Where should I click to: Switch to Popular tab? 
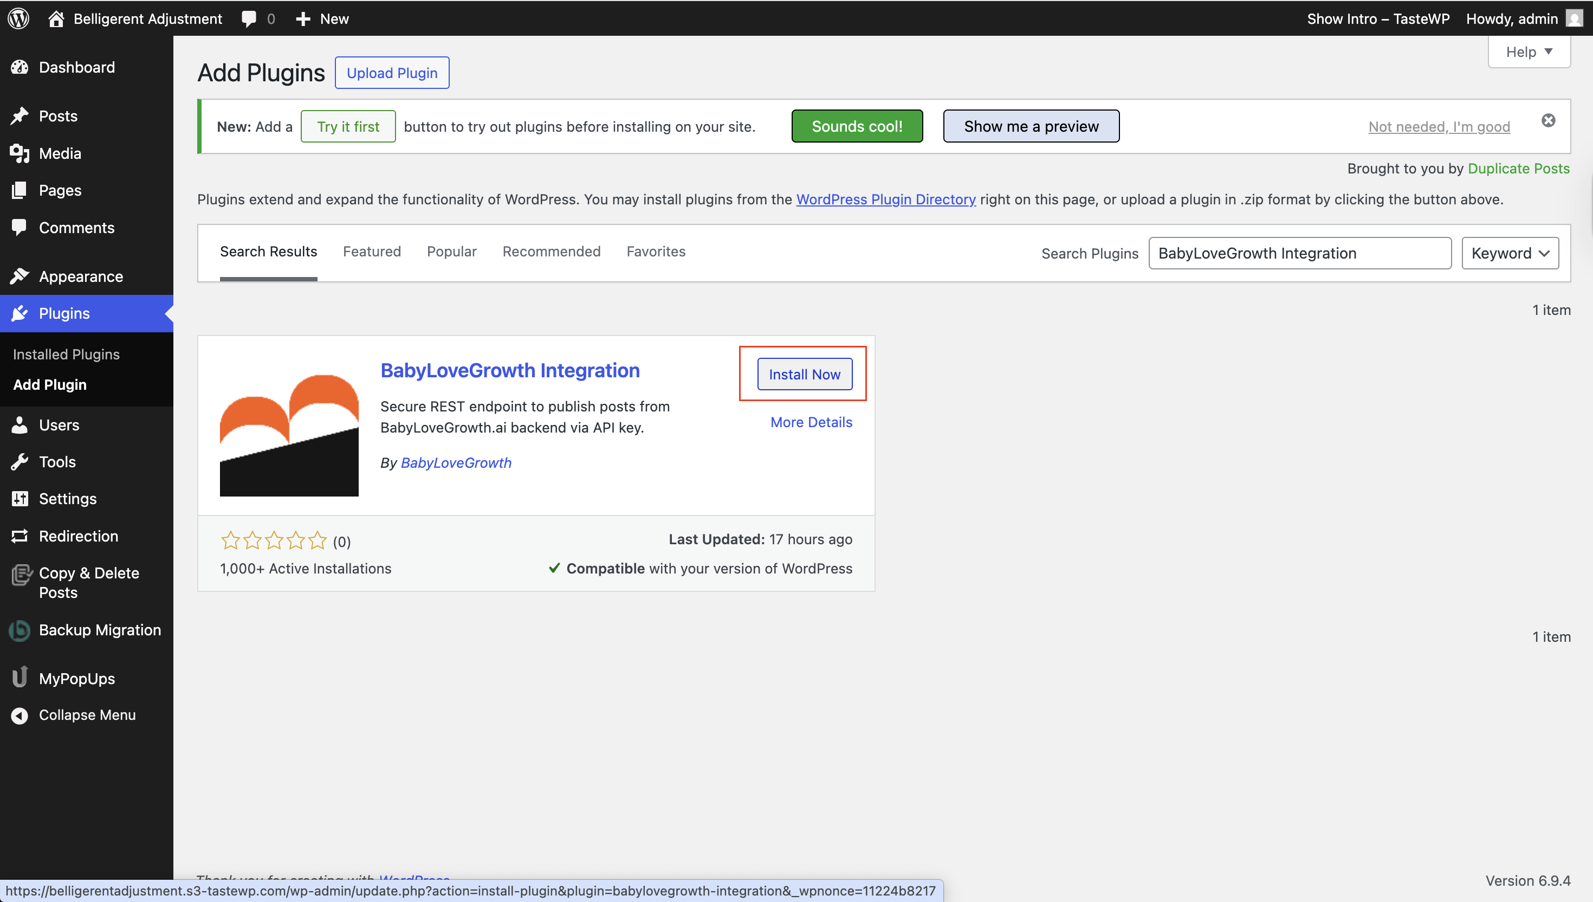(451, 252)
